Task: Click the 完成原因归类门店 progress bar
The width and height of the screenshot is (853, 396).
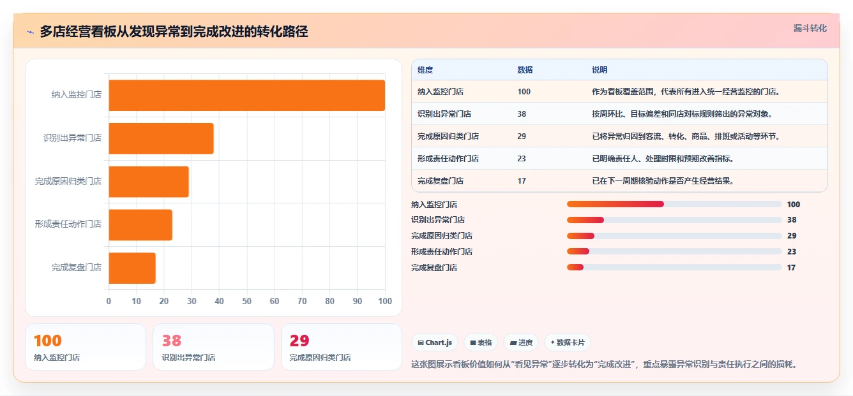Action: pyautogui.click(x=674, y=236)
